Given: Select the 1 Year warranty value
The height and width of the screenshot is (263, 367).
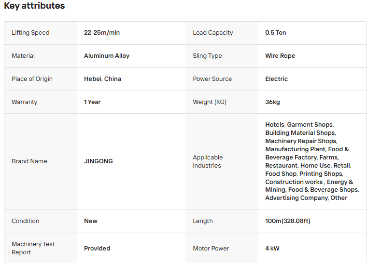Looking at the screenshot, I should coord(92,102).
